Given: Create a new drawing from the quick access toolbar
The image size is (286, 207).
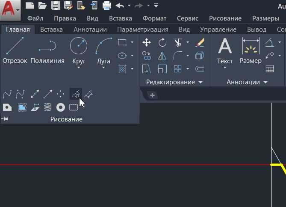Looking at the screenshot, I should coord(30,6).
